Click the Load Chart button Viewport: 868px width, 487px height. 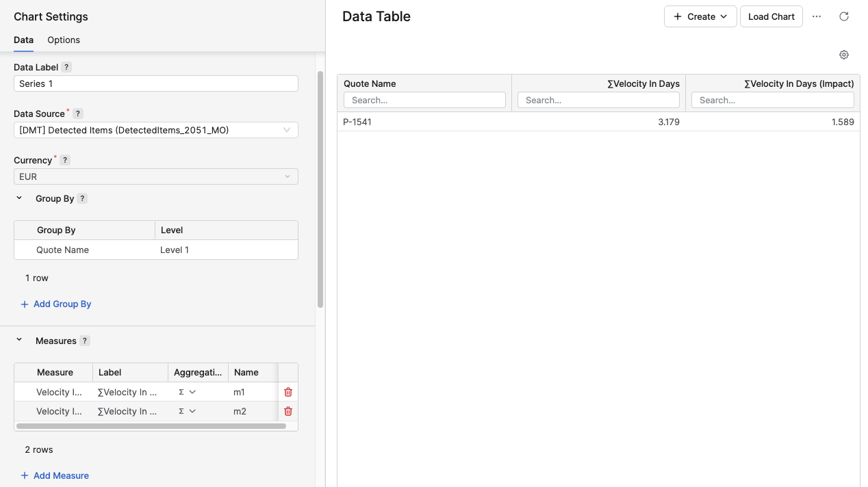[771, 16]
